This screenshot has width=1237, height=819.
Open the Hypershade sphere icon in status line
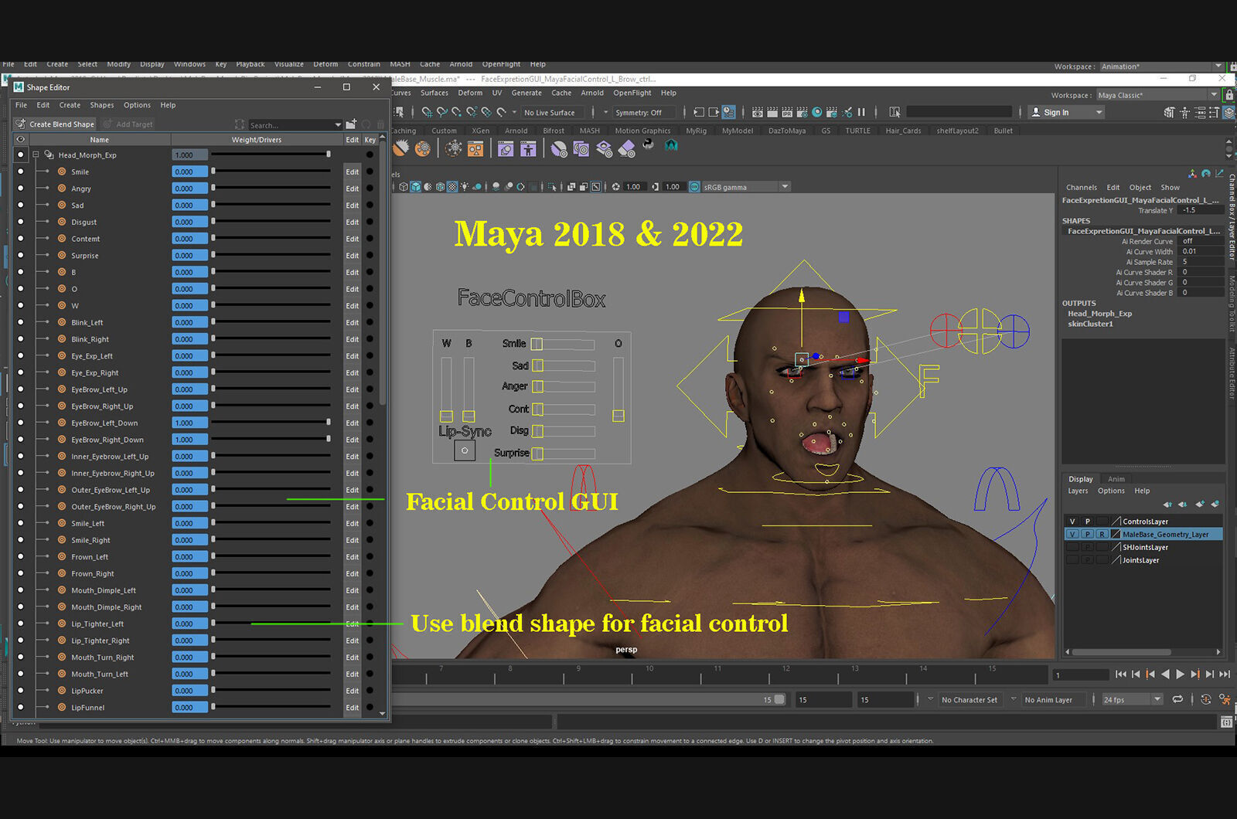(816, 112)
